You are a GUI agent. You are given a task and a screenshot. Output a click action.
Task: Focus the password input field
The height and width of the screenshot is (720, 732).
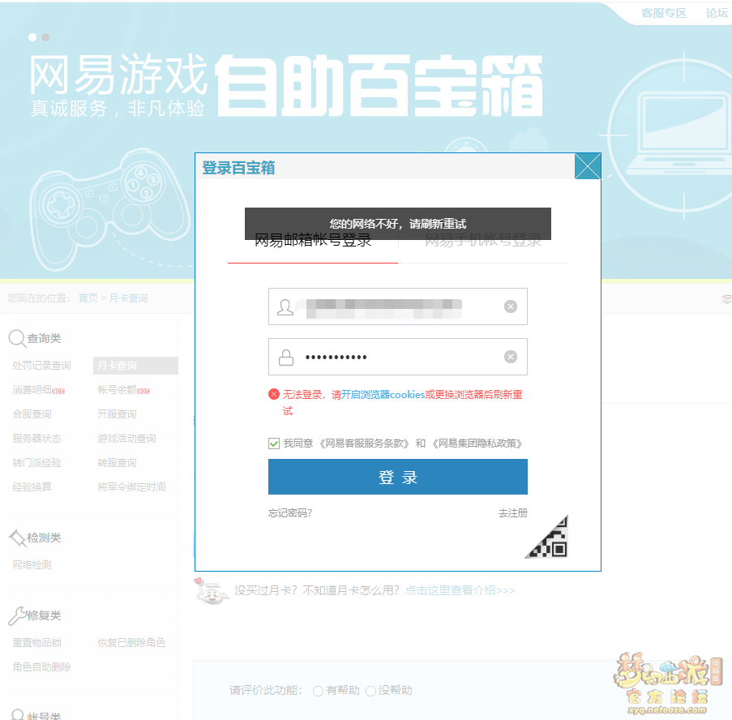tap(398, 357)
